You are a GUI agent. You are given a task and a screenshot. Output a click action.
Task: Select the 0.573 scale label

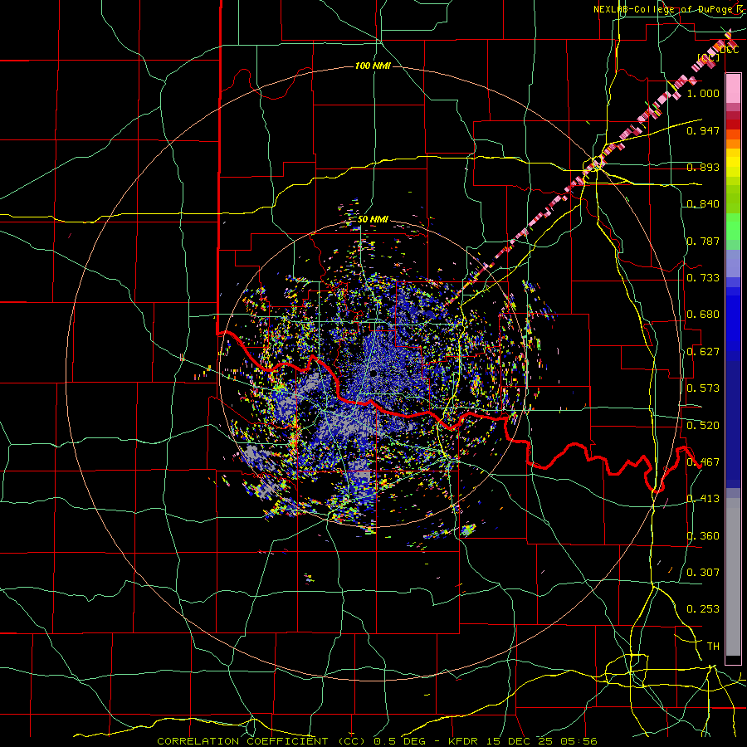(x=703, y=388)
